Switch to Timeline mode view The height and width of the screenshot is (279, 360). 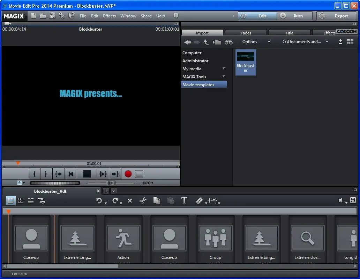31,201
